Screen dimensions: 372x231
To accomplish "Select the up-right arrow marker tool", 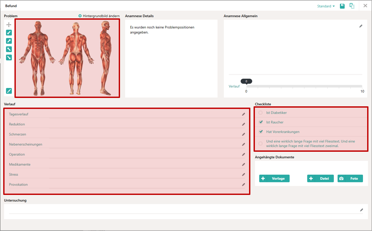I will [x=9, y=41].
